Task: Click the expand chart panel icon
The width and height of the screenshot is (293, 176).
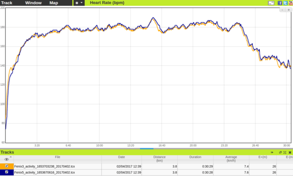Action: click(x=271, y=3)
